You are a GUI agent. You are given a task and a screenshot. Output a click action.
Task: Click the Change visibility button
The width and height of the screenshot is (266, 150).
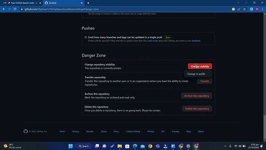[200, 66]
